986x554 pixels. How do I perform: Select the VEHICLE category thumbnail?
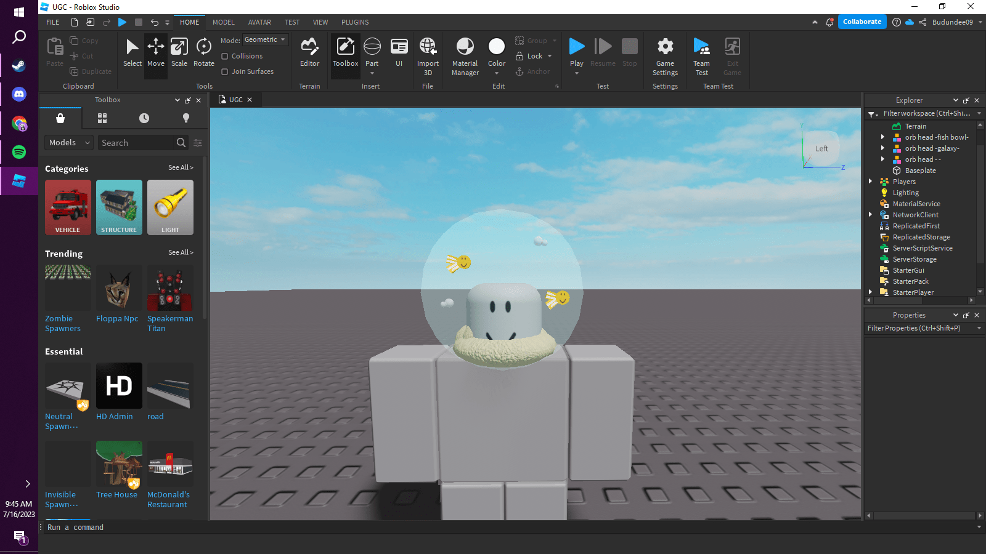tap(68, 207)
